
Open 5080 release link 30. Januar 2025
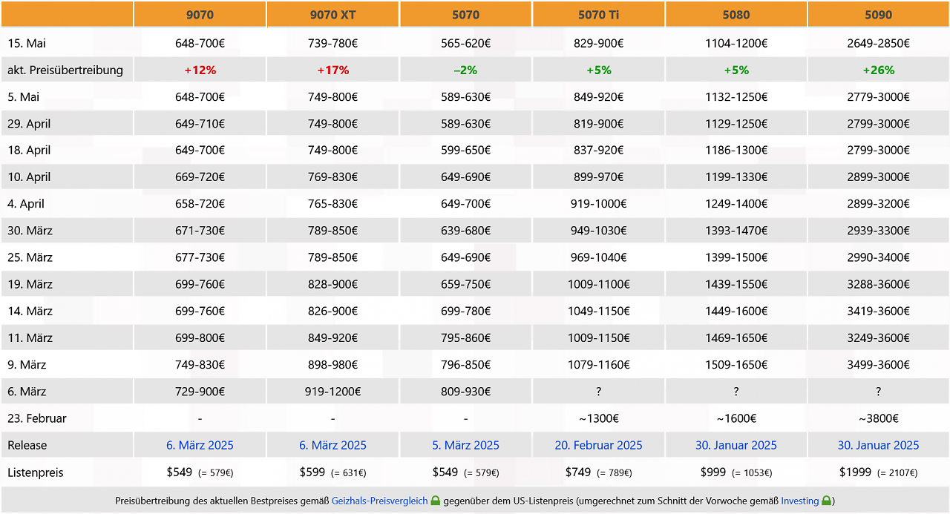click(736, 445)
